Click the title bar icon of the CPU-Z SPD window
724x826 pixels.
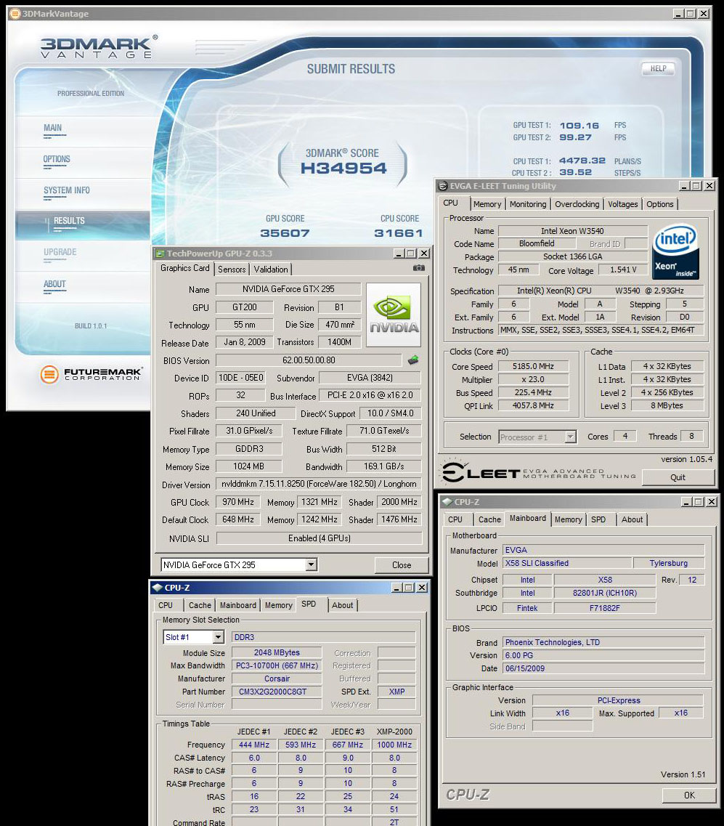[158, 588]
